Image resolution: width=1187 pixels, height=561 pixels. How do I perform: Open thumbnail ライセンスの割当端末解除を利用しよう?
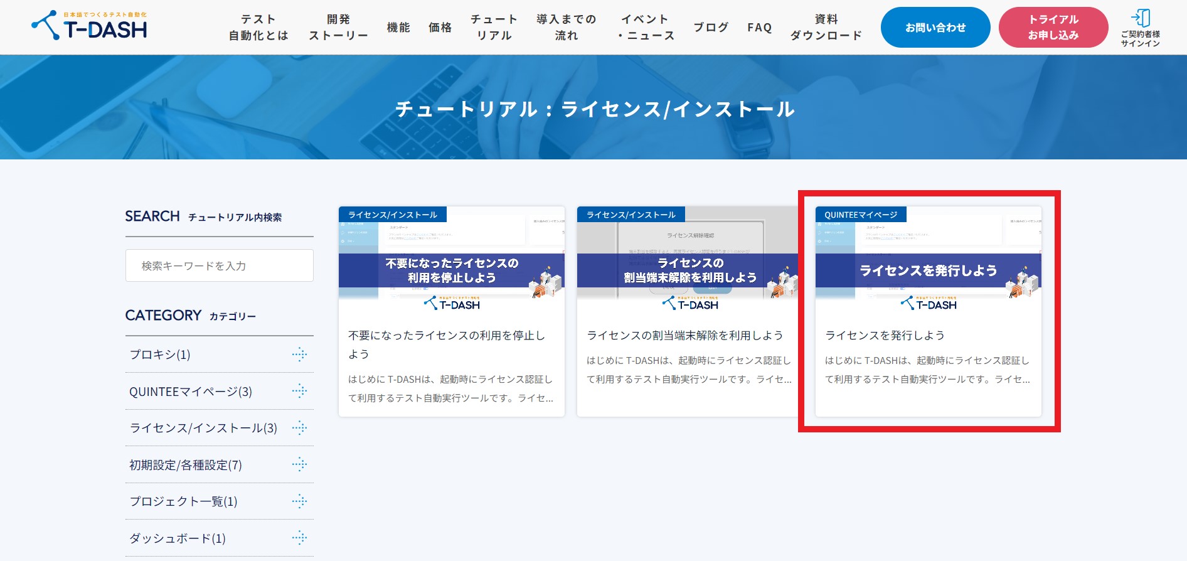point(690,260)
